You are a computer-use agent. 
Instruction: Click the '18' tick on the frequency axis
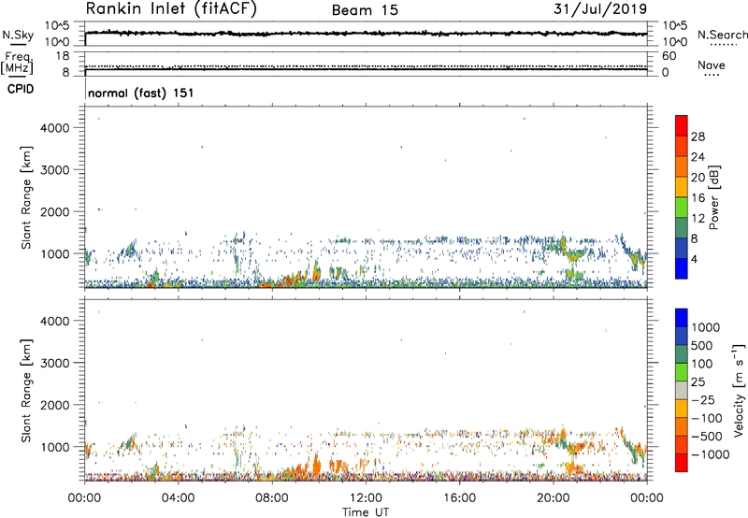pyautogui.click(x=63, y=56)
